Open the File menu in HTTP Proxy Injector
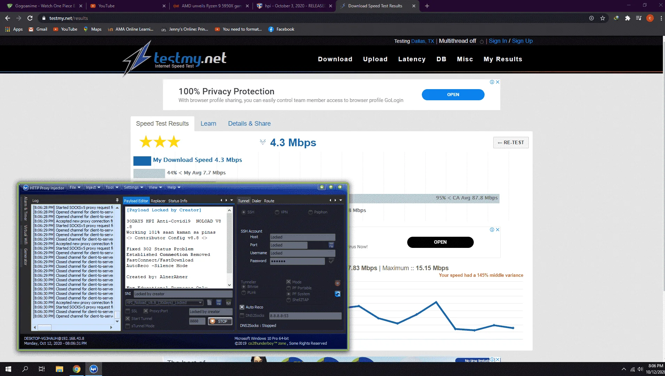 75,187
